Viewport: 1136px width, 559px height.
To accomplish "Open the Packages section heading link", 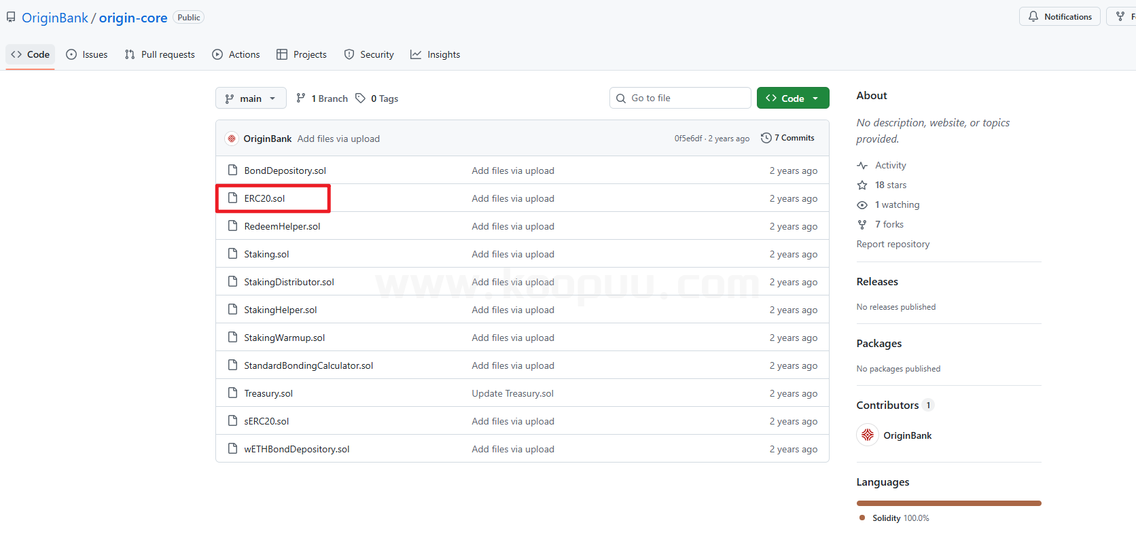I will click(879, 343).
